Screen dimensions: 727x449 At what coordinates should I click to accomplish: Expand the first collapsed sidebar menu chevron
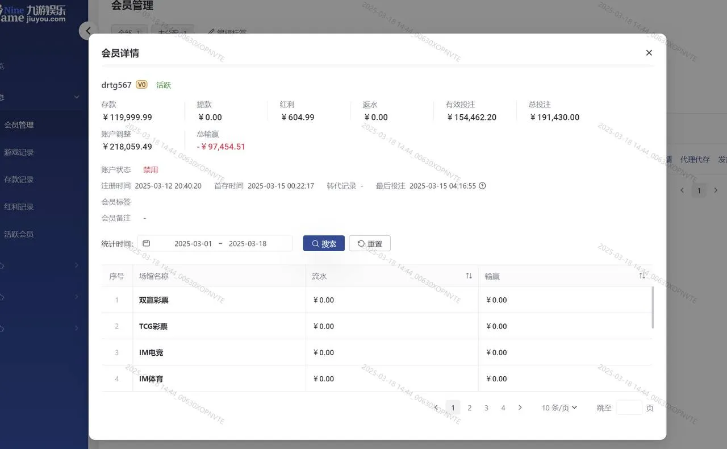pos(77,265)
